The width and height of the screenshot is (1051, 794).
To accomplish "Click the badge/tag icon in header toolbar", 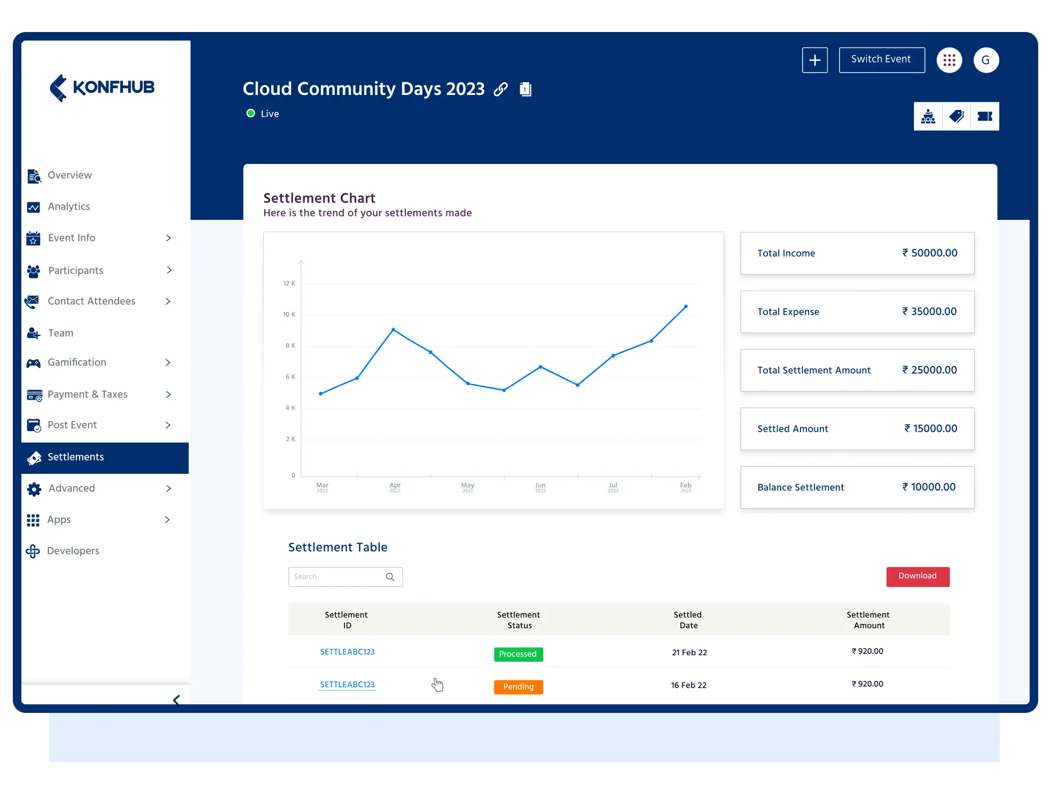I will [x=956, y=116].
